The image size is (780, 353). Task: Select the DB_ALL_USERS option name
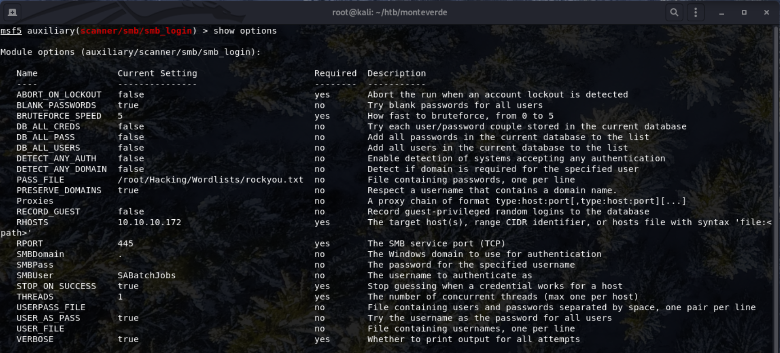tap(48, 148)
